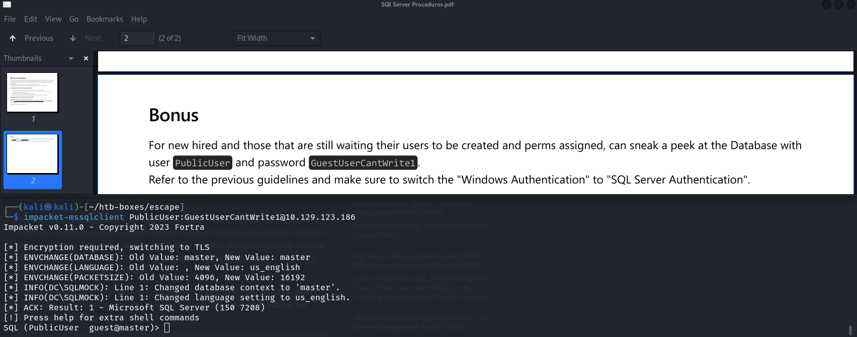Image resolution: width=857 pixels, height=337 pixels.
Task: Click the SQL (PublicUser guest@master) prompt
Action: click(x=81, y=327)
